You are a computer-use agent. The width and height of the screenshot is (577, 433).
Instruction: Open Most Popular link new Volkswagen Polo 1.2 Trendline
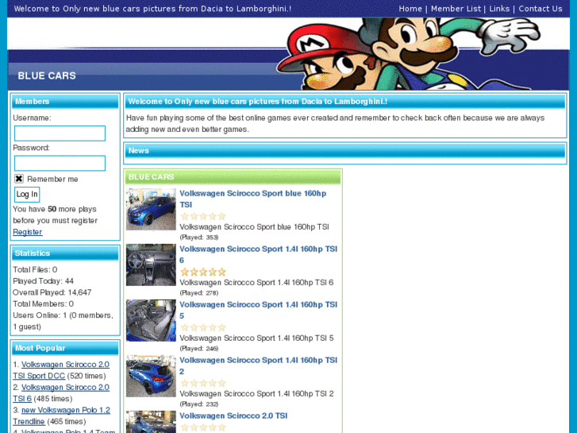click(61, 416)
